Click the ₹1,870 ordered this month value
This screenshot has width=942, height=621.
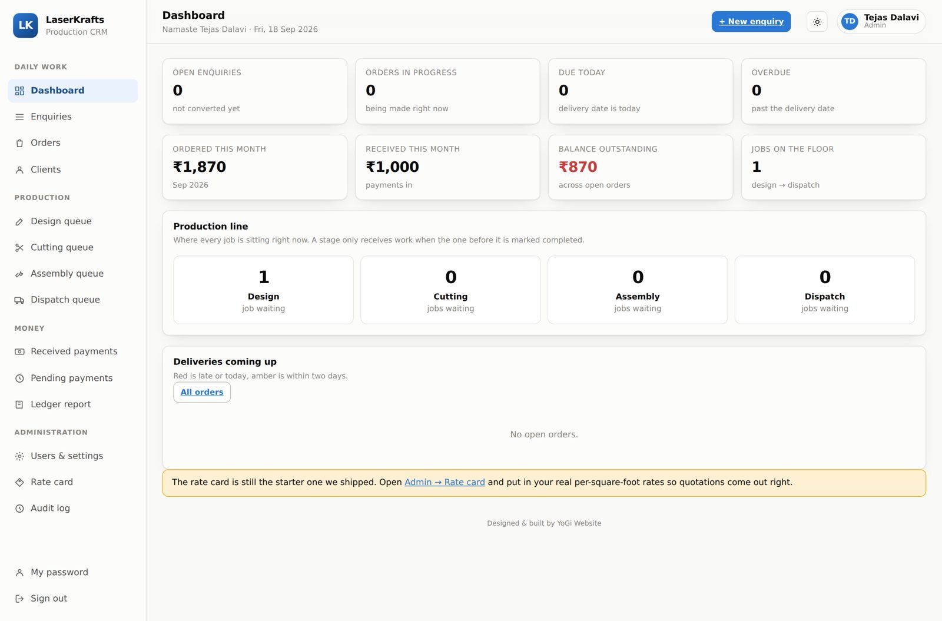click(x=200, y=167)
